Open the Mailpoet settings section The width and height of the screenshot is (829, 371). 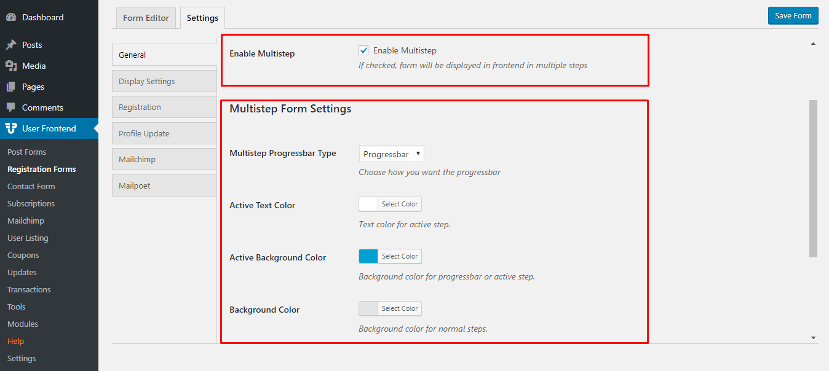click(x=164, y=185)
